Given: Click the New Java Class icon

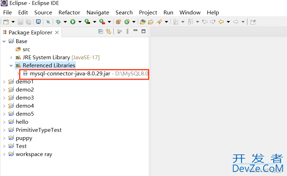Looking at the screenshot, I should pos(127,22).
